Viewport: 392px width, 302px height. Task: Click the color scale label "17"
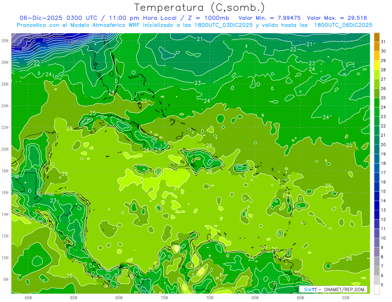pyautogui.click(x=384, y=173)
